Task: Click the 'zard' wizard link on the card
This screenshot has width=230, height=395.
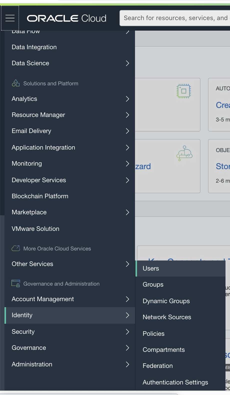Action: (x=143, y=166)
